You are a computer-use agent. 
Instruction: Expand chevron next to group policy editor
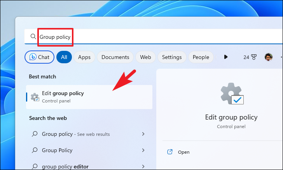pyautogui.click(x=143, y=167)
